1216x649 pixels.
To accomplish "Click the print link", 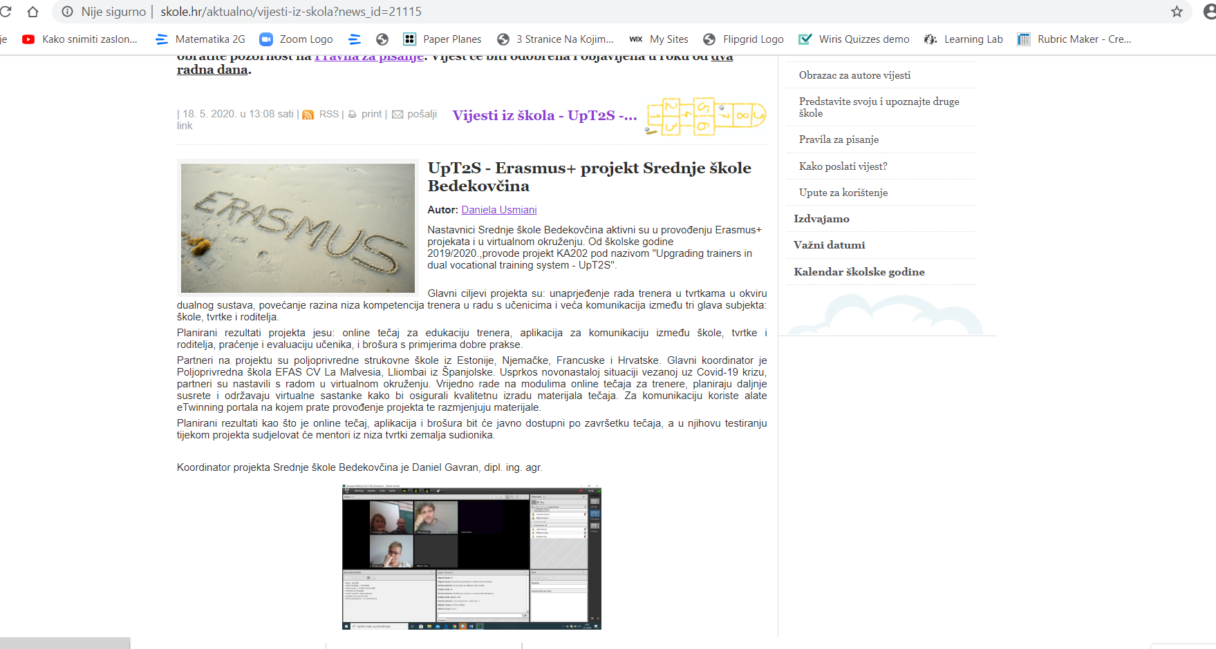I will coord(371,114).
